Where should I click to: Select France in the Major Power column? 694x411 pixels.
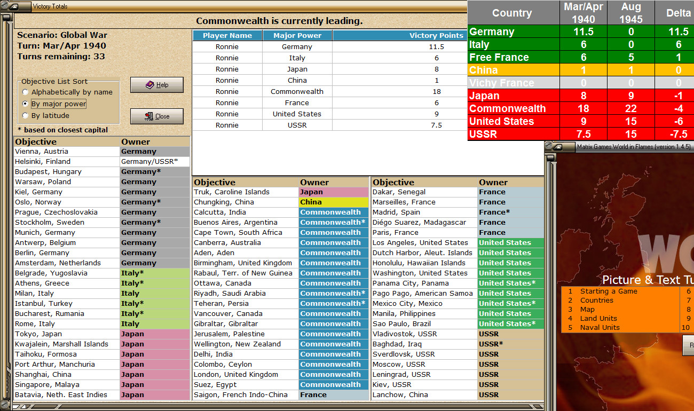(x=297, y=103)
